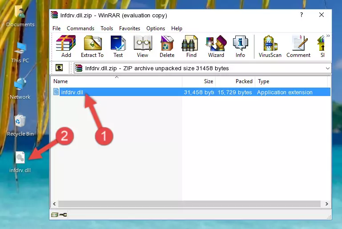
Task: Go up one folder level
Action: point(59,68)
